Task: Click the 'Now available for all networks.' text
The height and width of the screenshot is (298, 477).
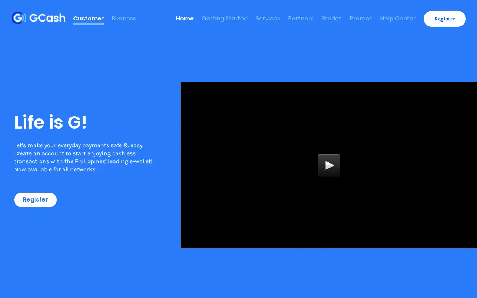Action: tap(55, 169)
